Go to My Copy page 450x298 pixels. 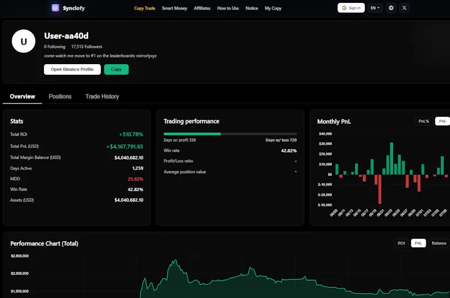coord(273,8)
